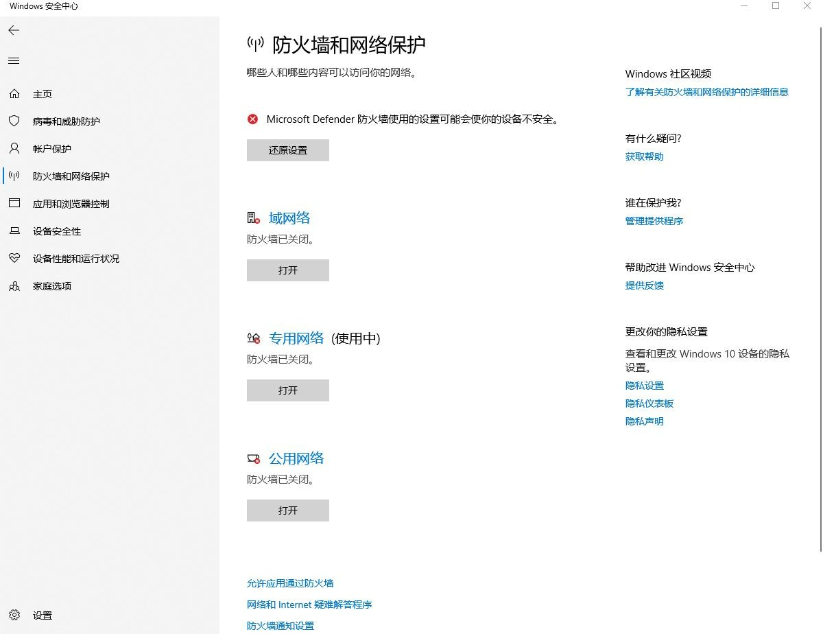Click the private network house icon
823x634 pixels.
point(254,338)
